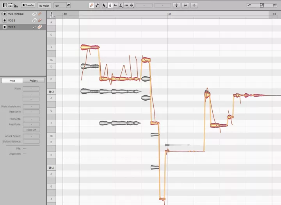Switch to the Note tab
Viewport: 281px width, 205px height.
[12, 80]
